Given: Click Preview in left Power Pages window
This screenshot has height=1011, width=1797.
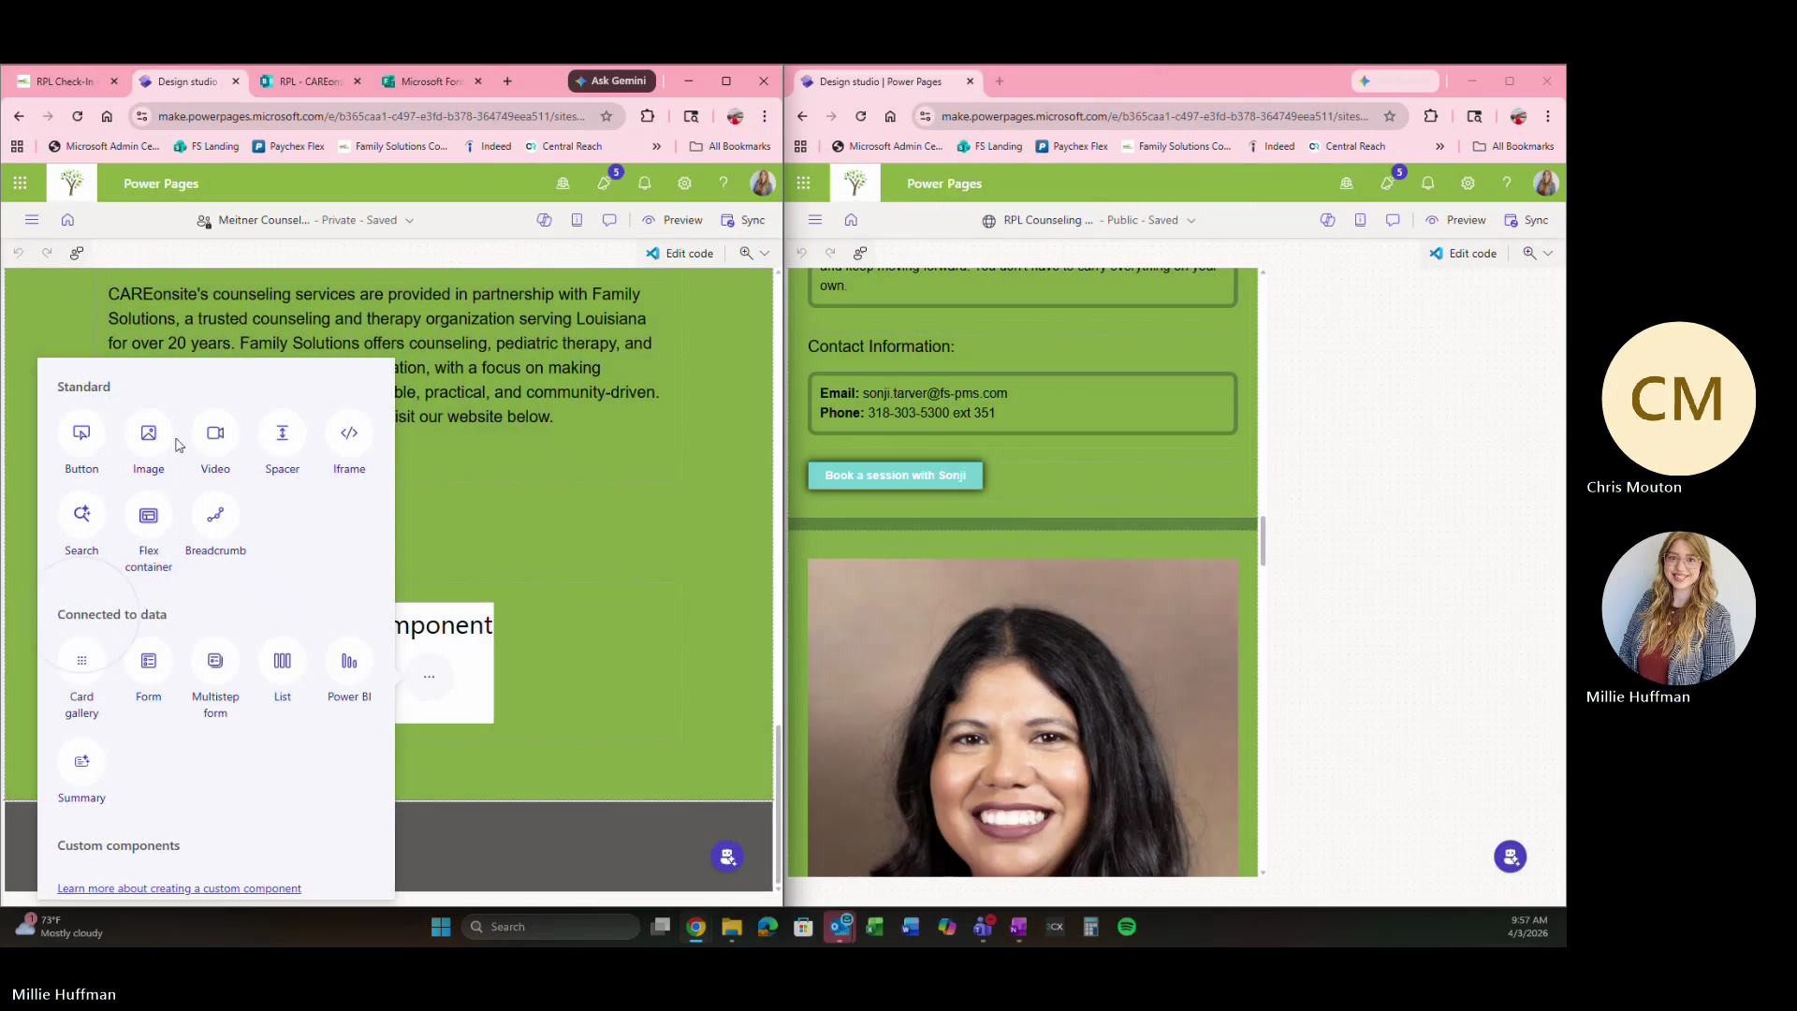Looking at the screenshot, I should coord(672,220).
